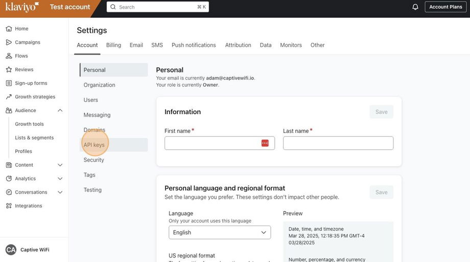Click the Home icon in sidebar
This screenshot has height=262, width=470.
tap(9, 29)
